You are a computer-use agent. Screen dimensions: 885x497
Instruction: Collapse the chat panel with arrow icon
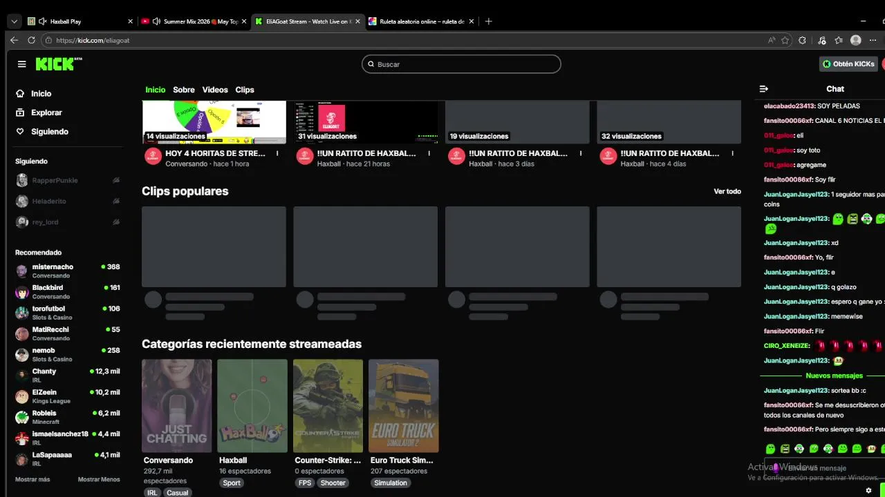point(764,89)
